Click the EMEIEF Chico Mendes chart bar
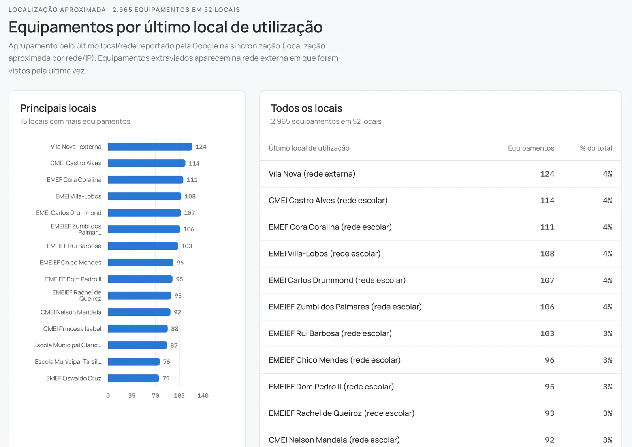This screenshot has width=632, height=447. (141, 263)
